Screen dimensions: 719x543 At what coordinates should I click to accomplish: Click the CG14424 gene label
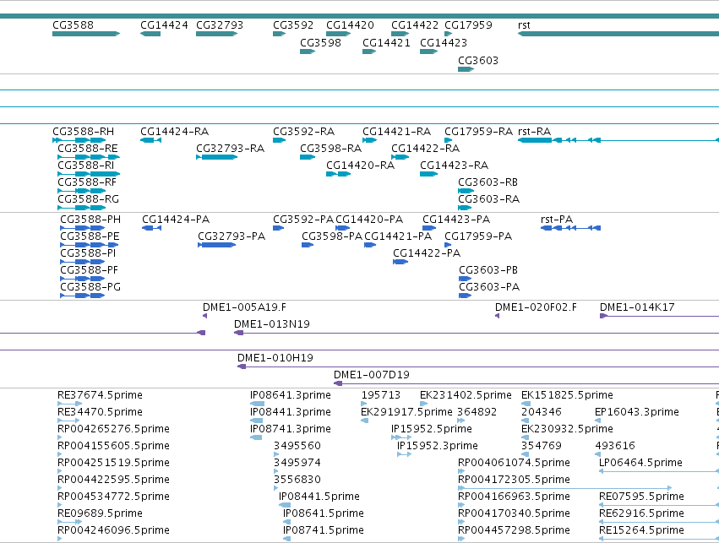coord(164,25)
